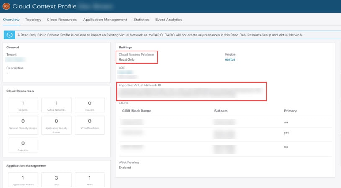The image size is (341, 188).
Task: Go to the Cloud Resources tab
Action: coord(62,20)
